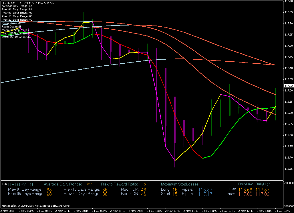Click the Short stop-loss price 117.17 in bottom panel
294x213 pixels.
point(205,194)
